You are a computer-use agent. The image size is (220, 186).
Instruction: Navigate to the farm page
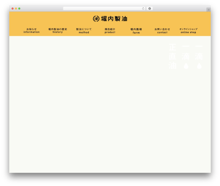pyautogui.click(x=136, y=31)
